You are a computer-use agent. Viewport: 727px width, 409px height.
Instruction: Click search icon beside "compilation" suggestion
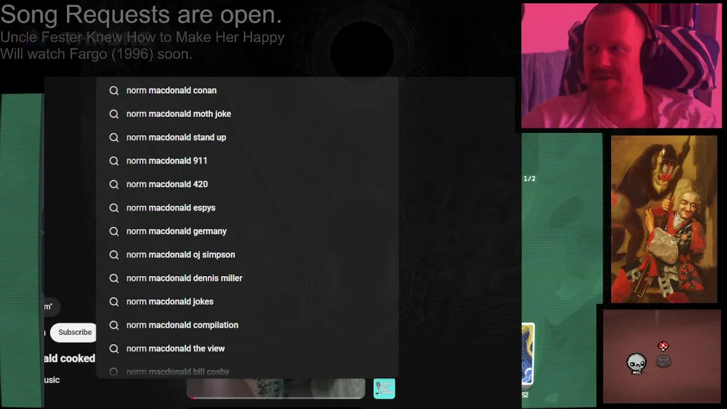pos(114,325)
